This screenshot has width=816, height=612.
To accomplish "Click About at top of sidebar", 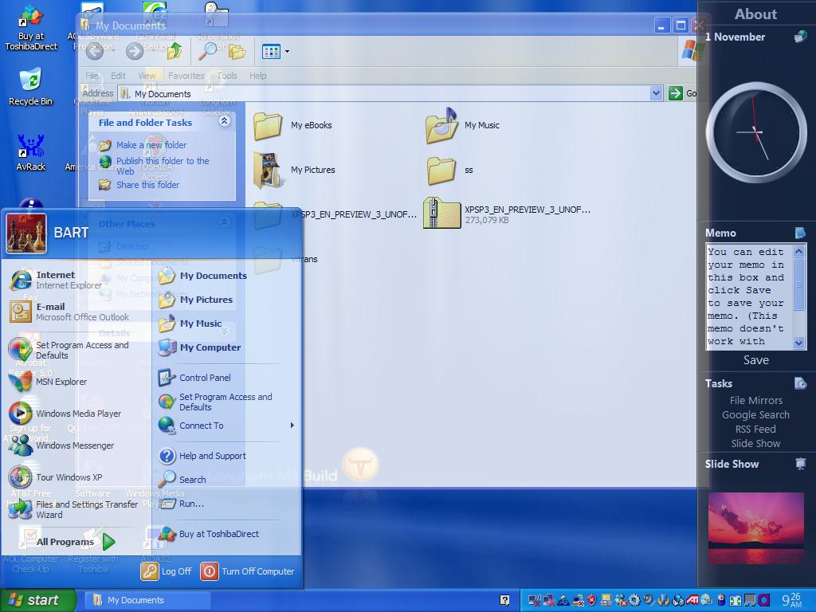I will (755, 14).
